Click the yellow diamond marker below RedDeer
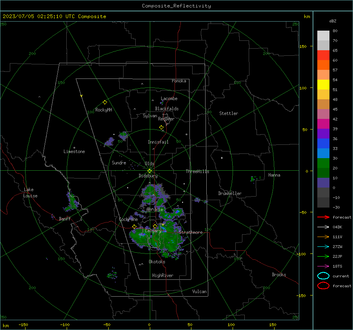Viewport: 353px width, 330px height. [161, 128]
